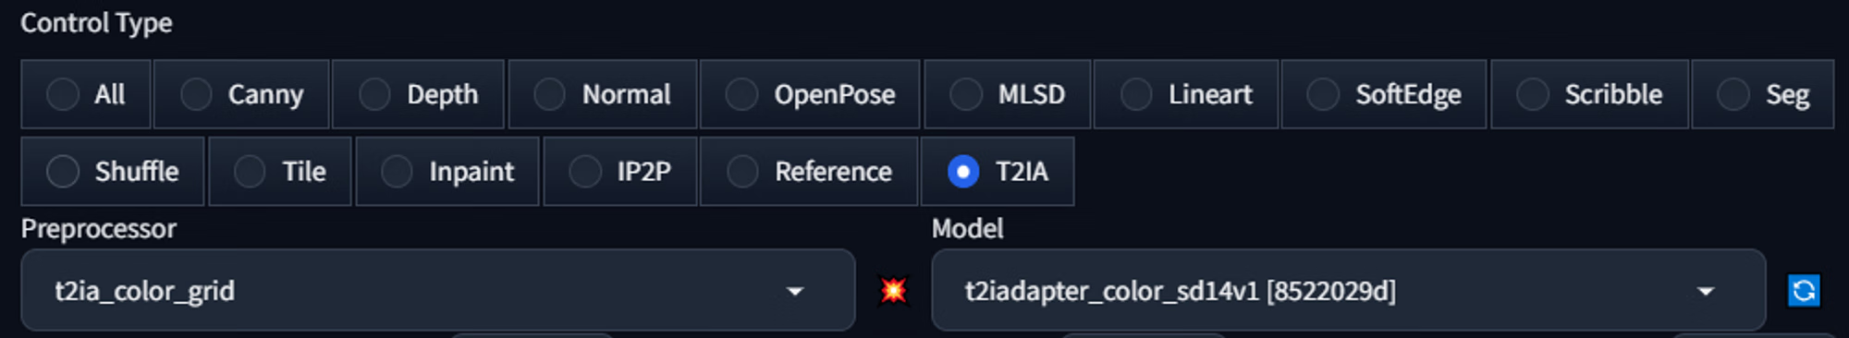Open the Preprocessor dropdown showing t2ia_color_grid
Screen dimensions: 1849x338
click(438, 291)
